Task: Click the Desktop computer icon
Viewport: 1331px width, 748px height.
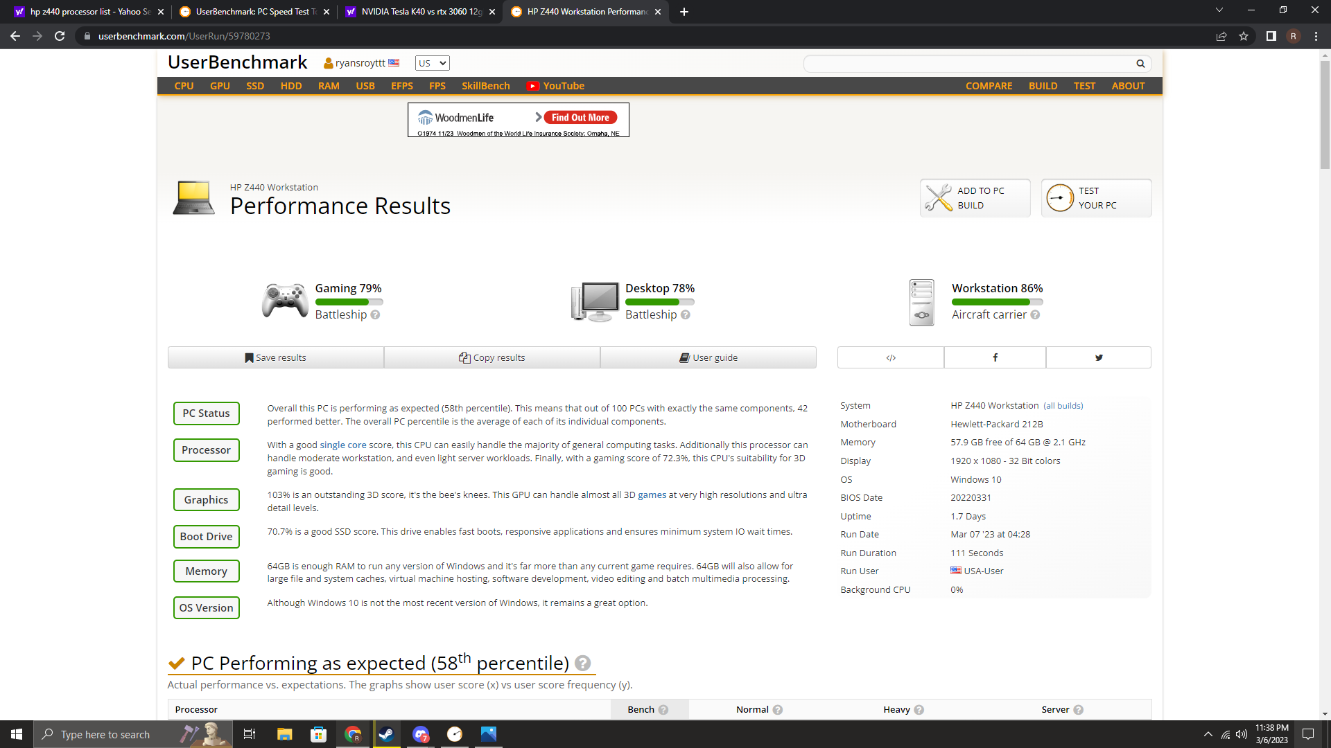Action: [595, 301]
